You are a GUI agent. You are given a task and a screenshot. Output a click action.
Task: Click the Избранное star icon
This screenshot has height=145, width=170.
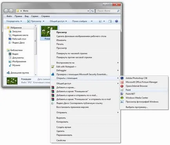[x=8, y=28]
